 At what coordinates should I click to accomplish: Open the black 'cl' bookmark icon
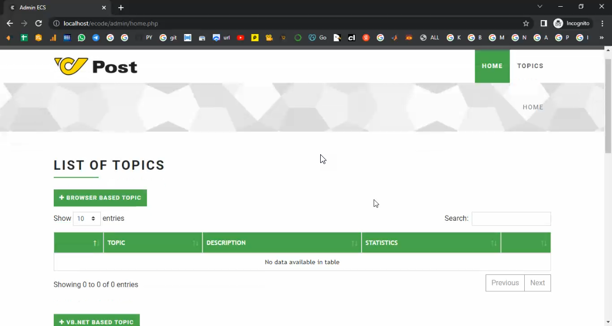(352, 38)
